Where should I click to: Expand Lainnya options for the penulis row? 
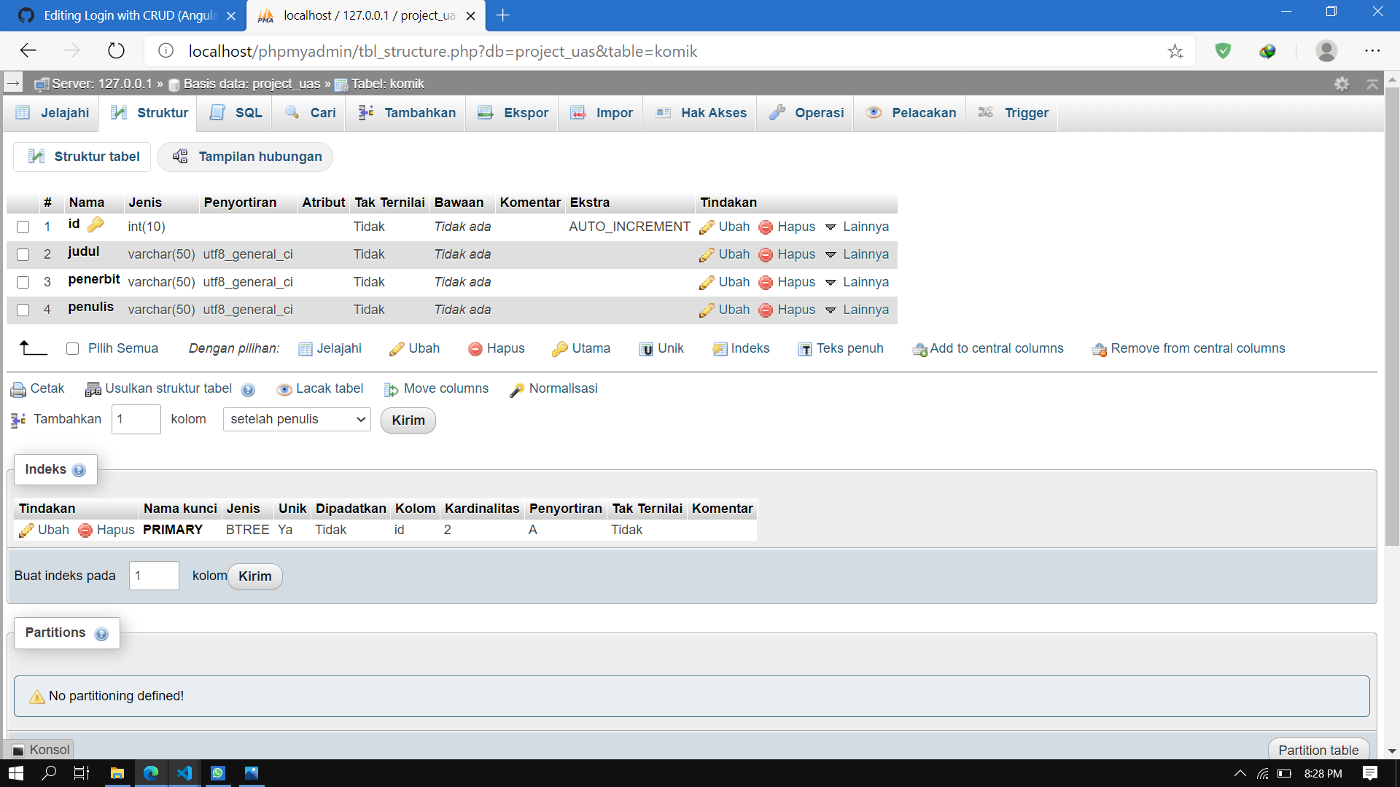pyautogui.click(x=857, y=310)
